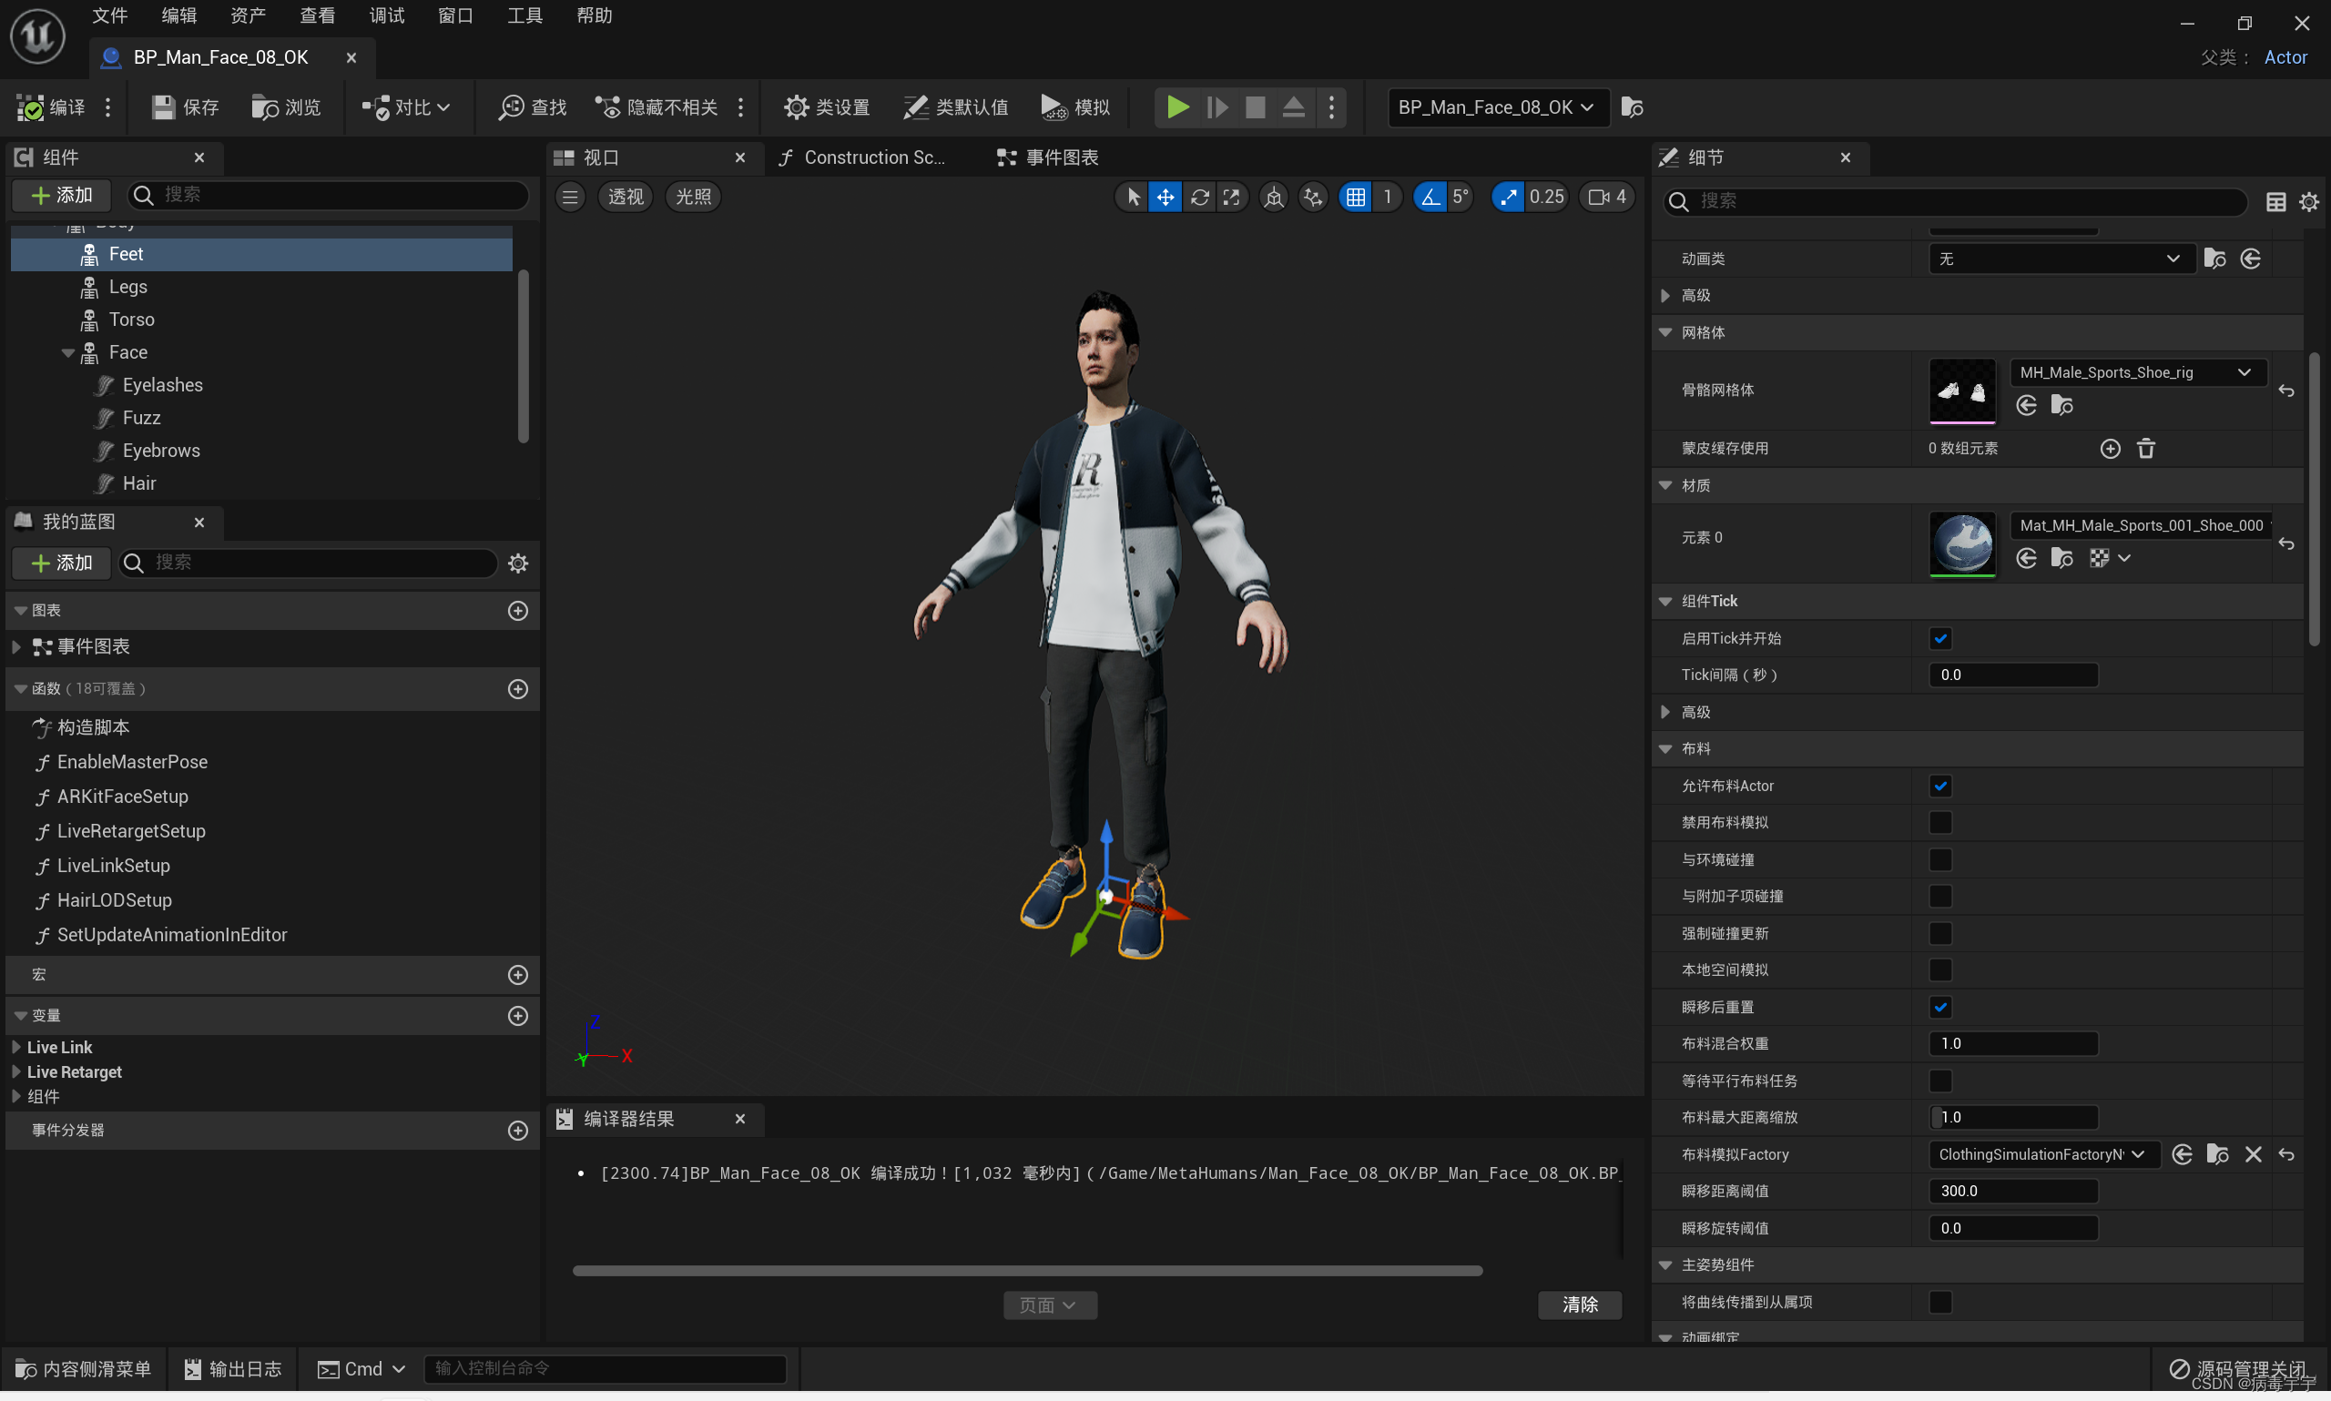Enable the 禁用布料模拟 checkbox
This screenshot has width=2331, height=1401.
coord(1941,822)
